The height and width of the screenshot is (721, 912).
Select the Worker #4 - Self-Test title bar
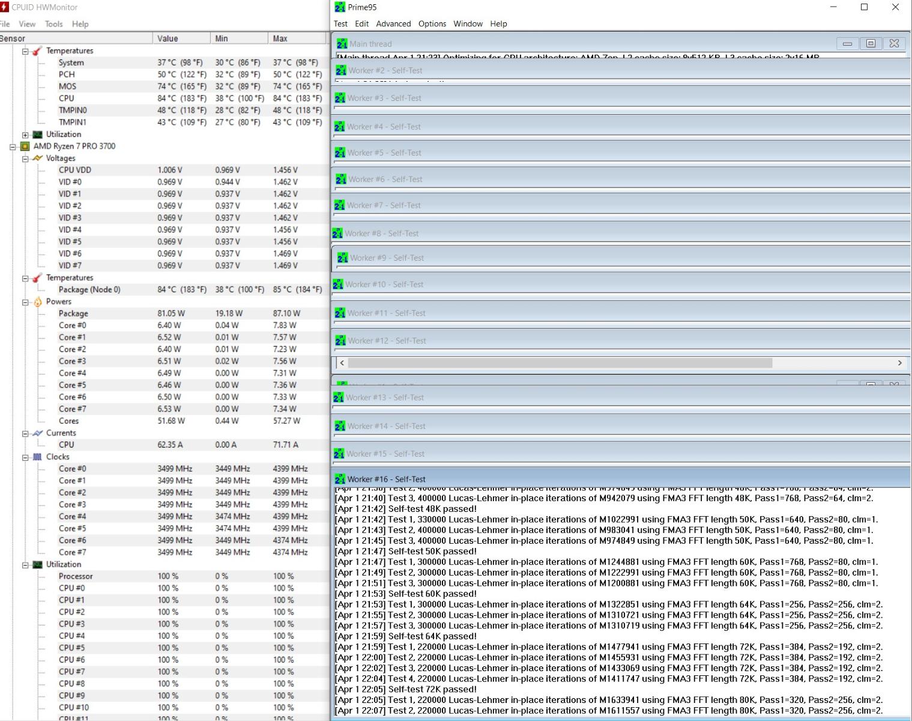coord(621,127)
